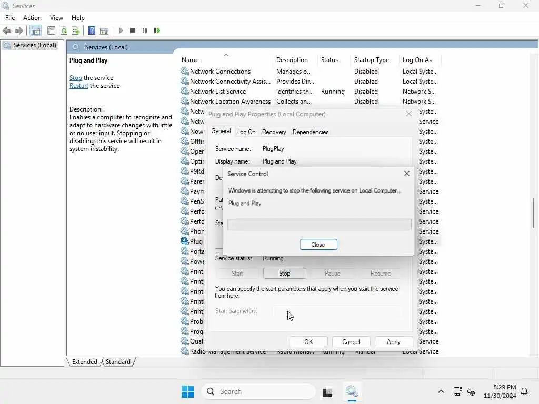Open the Help menu

pos(78,18)
